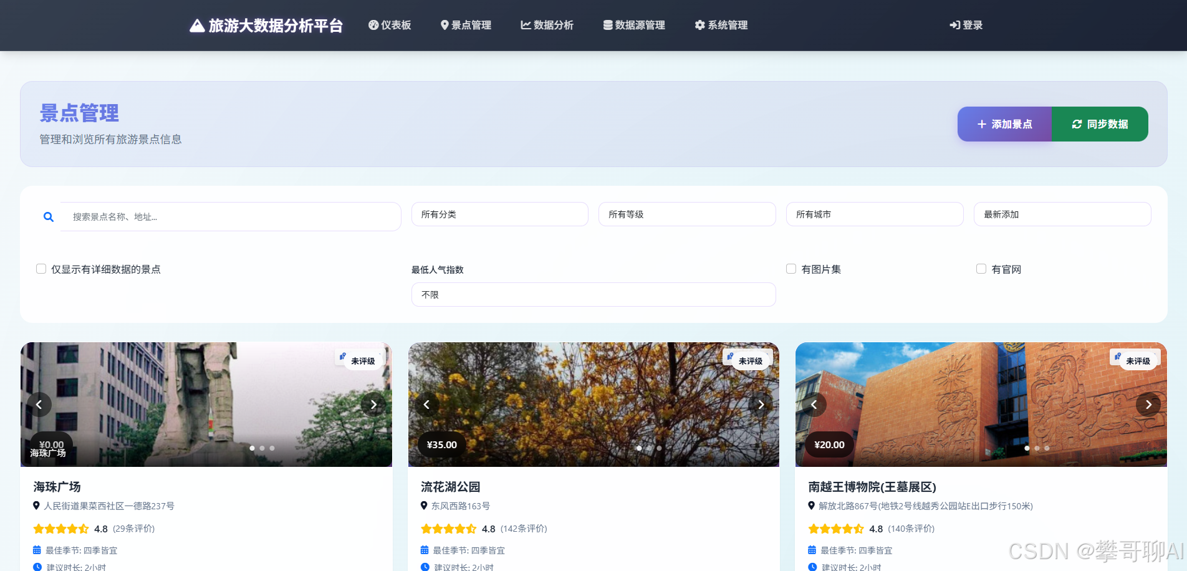This screenshot has height=571, width=1187.
Task: Show next image on 流花湖公园 card
Action: pyautogui.click(x=761, y=405)
